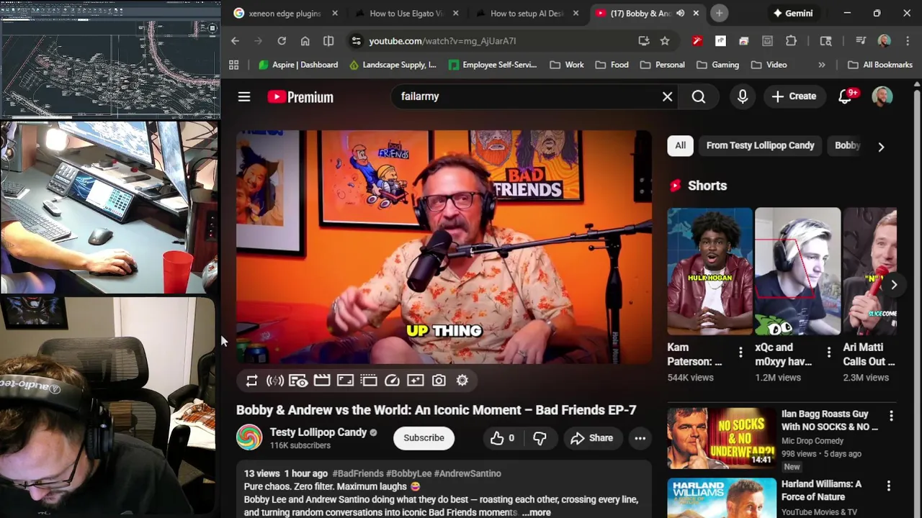
Task: Open options for Harland Williams video
Action: pyautogui.click(x=888, y=486)
